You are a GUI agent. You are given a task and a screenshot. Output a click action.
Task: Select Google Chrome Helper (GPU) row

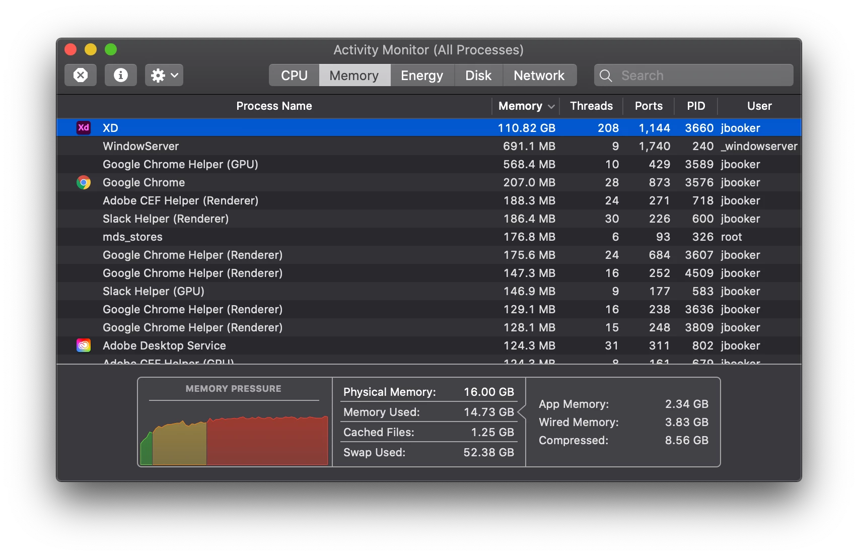(x=429, y=164)
